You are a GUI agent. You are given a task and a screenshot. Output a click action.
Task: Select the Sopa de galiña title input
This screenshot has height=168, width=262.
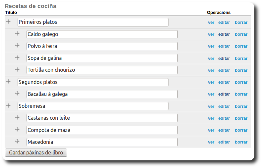coord(102,58)
